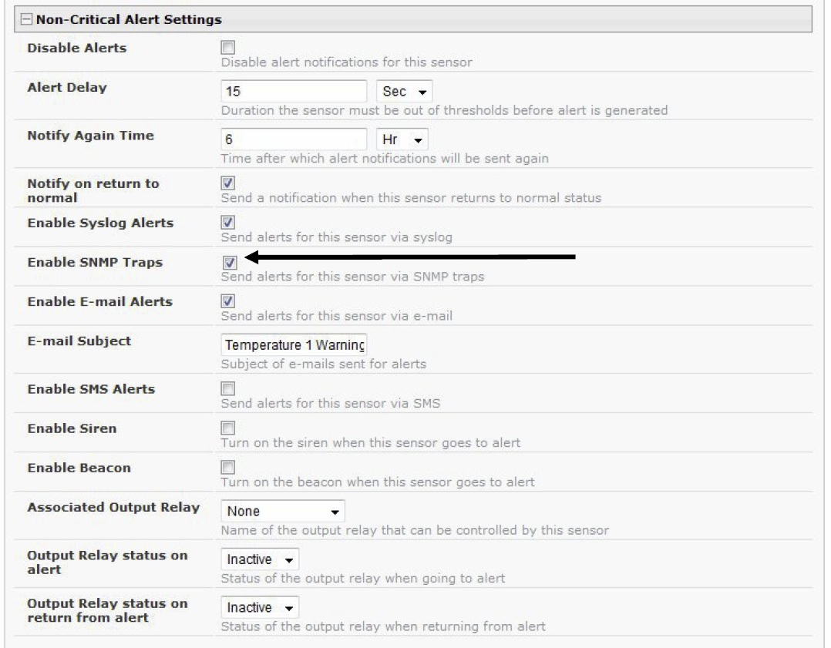Image resolution: width=831 pixels, height=648 pixels.
Task: Open Output Relay status on alert dropdown
Action: pos(260,559)
